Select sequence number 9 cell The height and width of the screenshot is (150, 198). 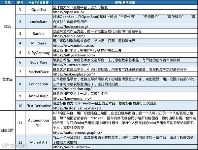click(x=20, y=96)
